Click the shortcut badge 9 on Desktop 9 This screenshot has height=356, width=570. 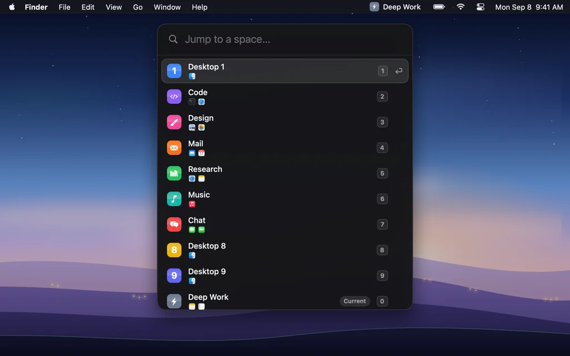click(382, 276)
